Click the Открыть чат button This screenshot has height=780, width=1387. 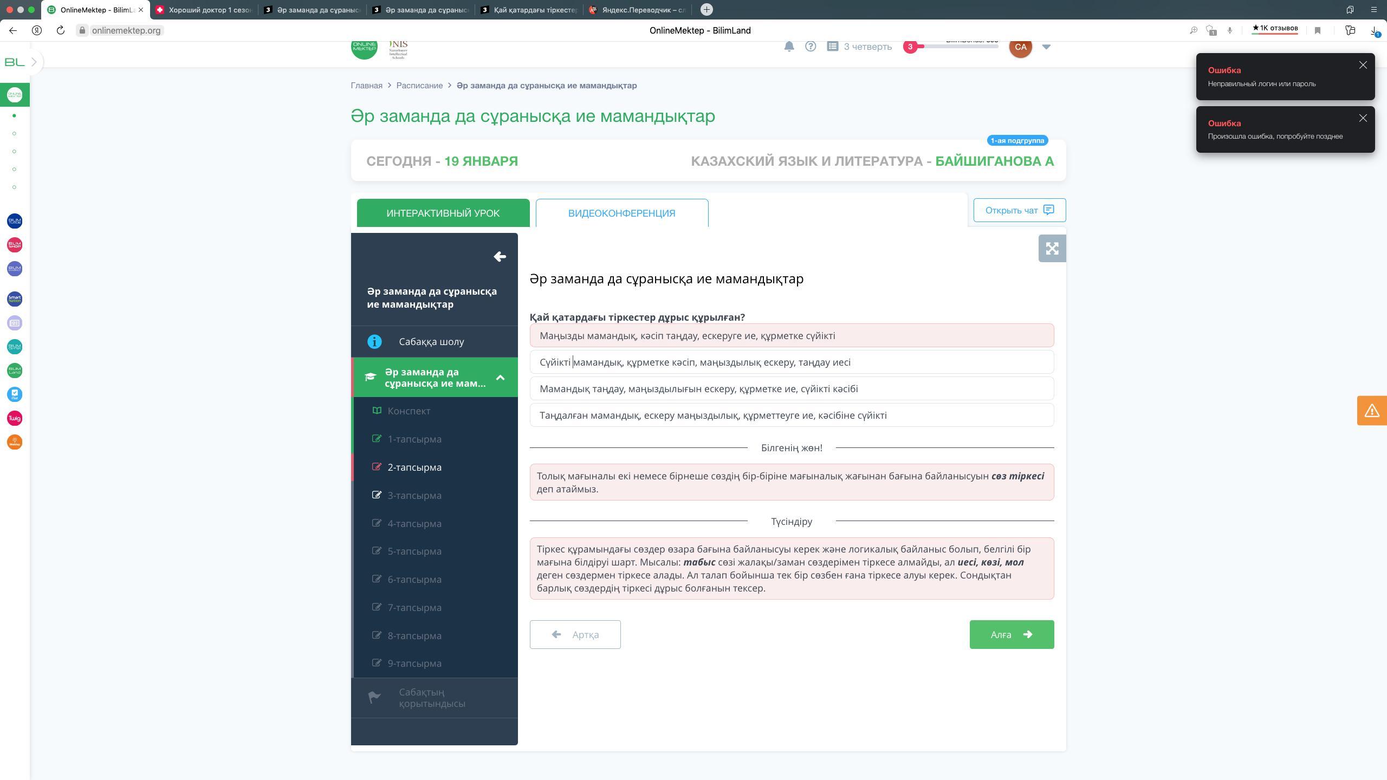(1019, 210)
